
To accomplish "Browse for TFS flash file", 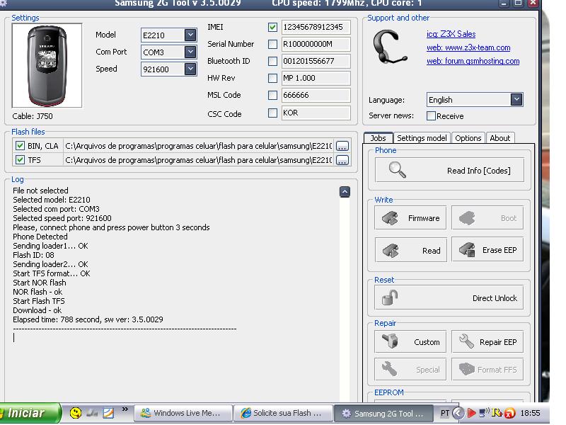I will click(x=342, y=160).
